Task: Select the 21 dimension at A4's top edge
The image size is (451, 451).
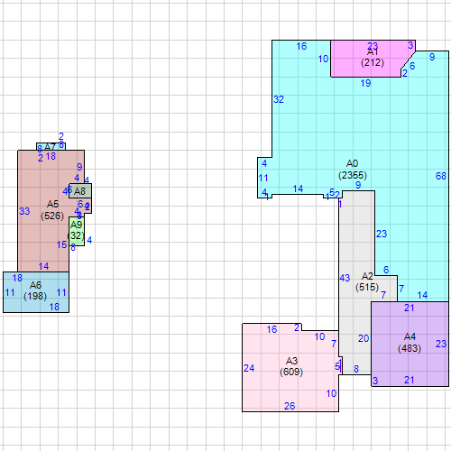Action: (x=409, y=308)
